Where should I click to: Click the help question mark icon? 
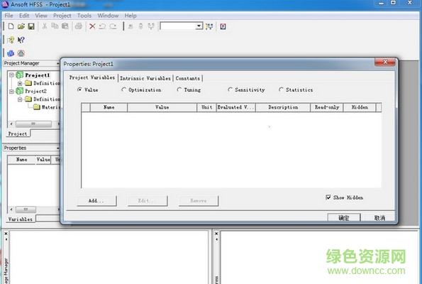11,40
